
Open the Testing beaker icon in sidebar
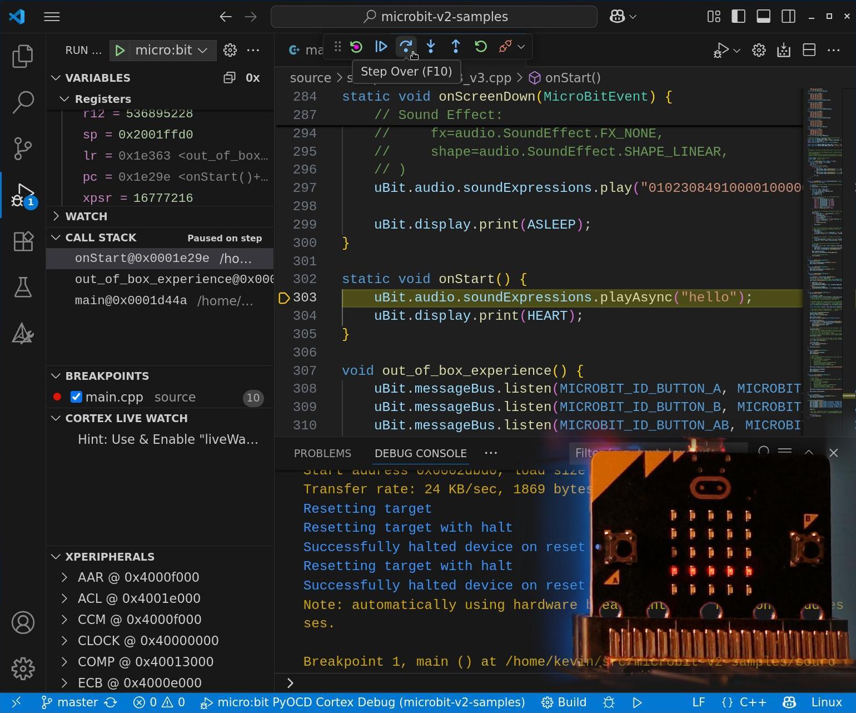coord(23,287)
